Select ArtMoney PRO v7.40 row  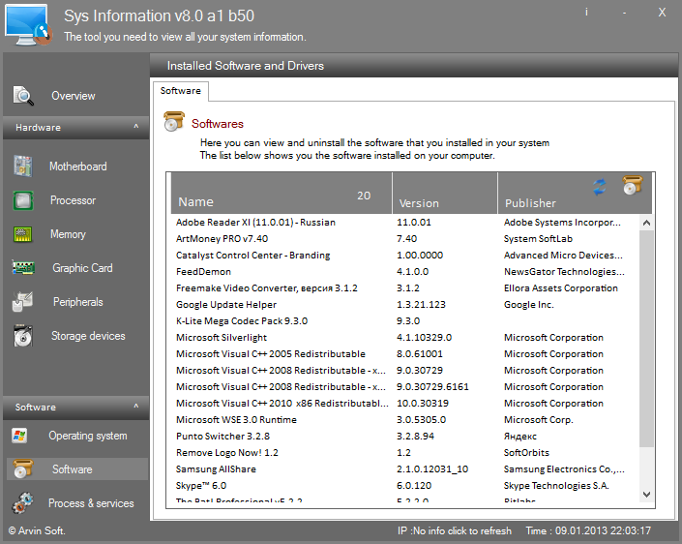click(406, 239)
